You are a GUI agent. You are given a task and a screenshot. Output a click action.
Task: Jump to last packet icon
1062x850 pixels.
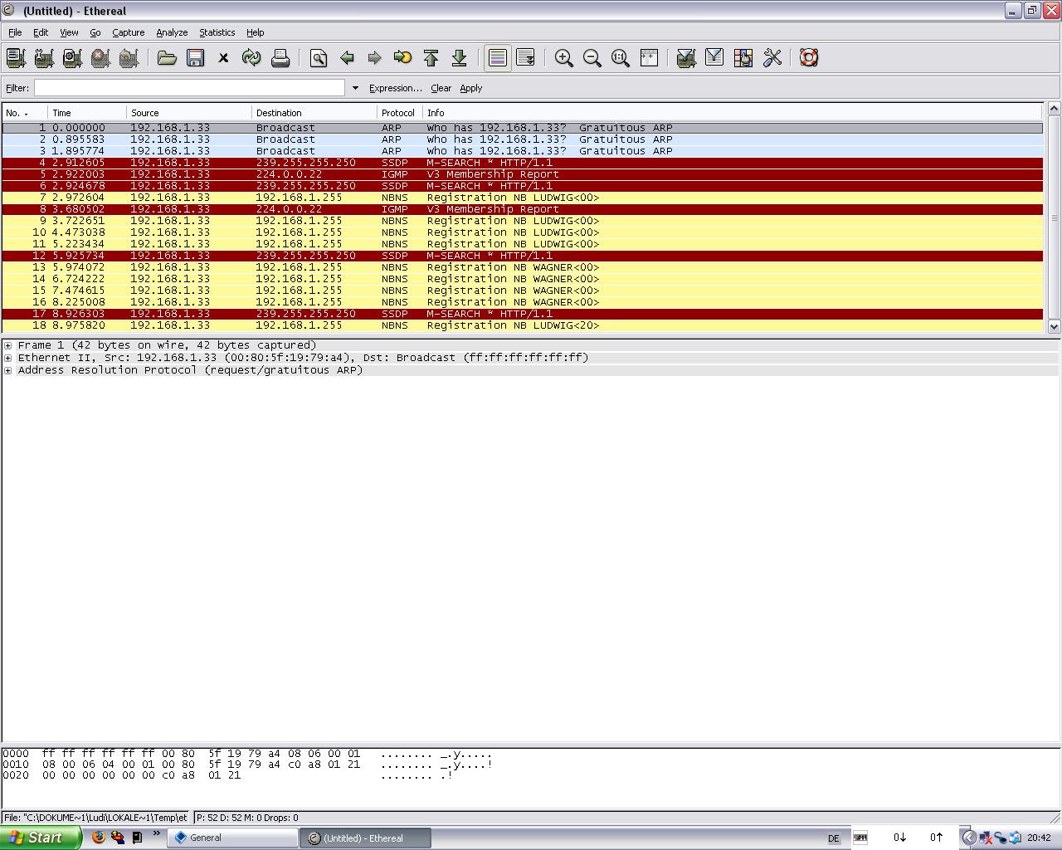click(459, 57)
